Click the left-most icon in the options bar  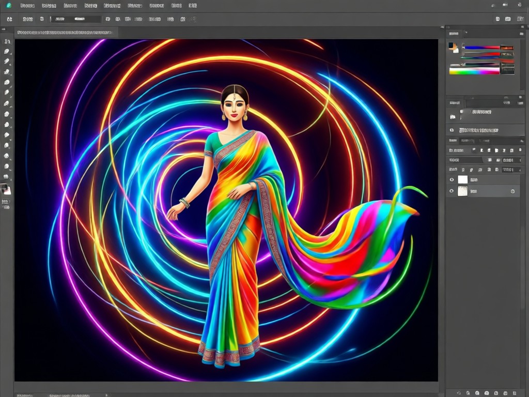(9, 19)
